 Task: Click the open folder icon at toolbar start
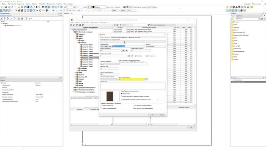(2, 7)
